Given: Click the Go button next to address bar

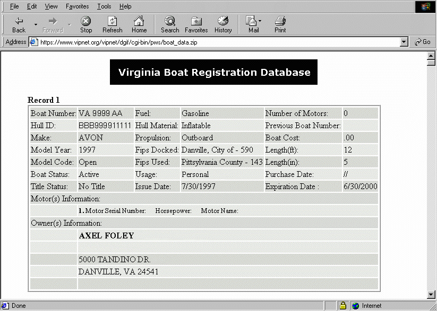Looking at the screenshot, I should click(x=423, y=42).
